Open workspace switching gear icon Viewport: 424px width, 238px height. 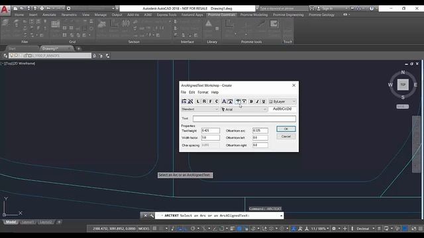[334, 229]
